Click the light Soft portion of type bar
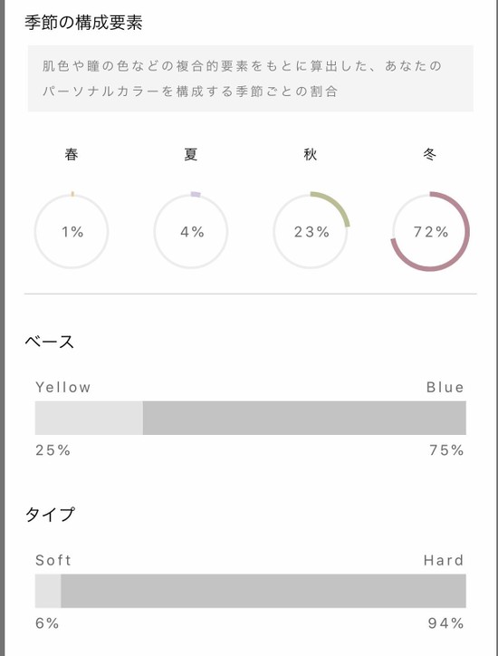The image size is (498, 656). coord(48,591)
